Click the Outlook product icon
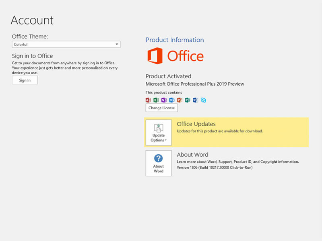322x241 pixels. [172, 100]
